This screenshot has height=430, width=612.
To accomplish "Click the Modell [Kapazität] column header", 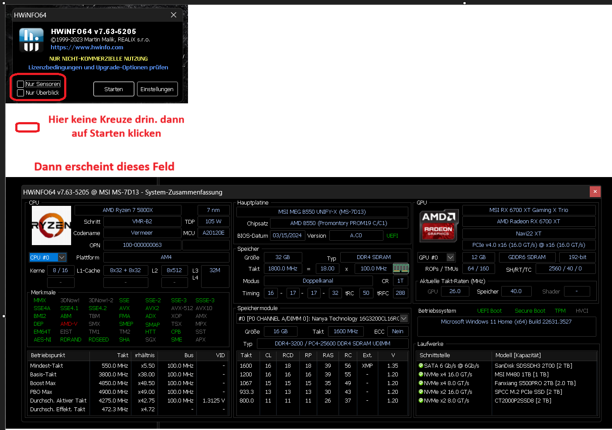I will [545, 355].
